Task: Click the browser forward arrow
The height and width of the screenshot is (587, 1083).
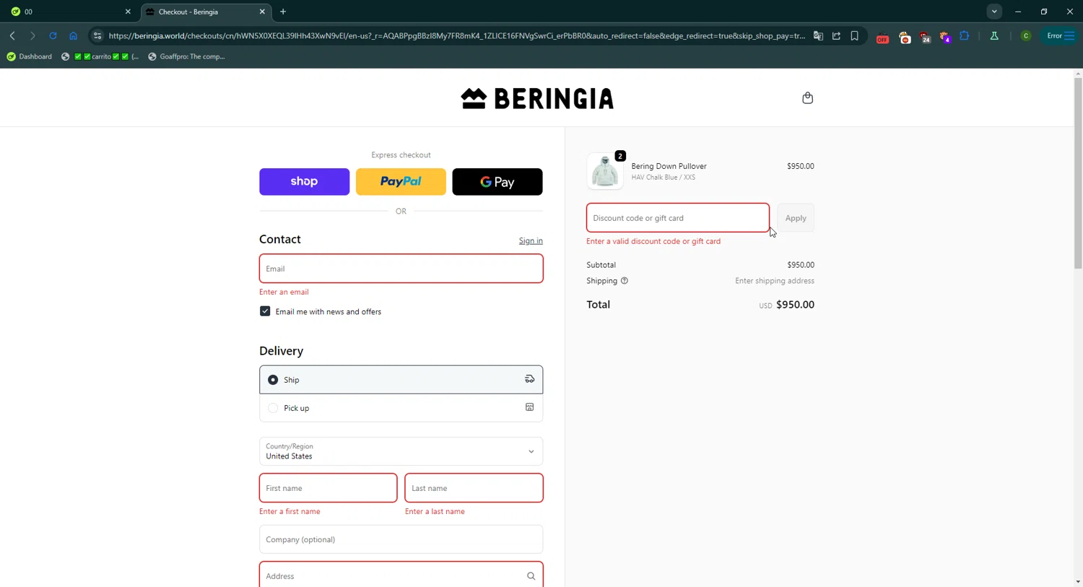Action: [x=32, y=35]
